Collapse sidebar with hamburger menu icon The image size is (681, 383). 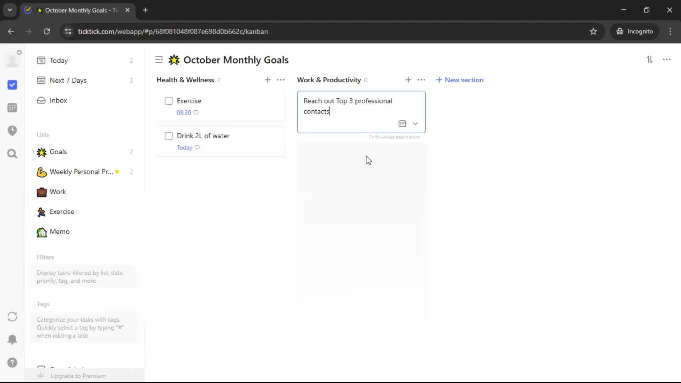[x=159, y=60]
